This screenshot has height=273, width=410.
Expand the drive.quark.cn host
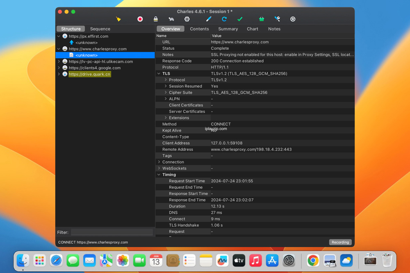pos(59,74)
